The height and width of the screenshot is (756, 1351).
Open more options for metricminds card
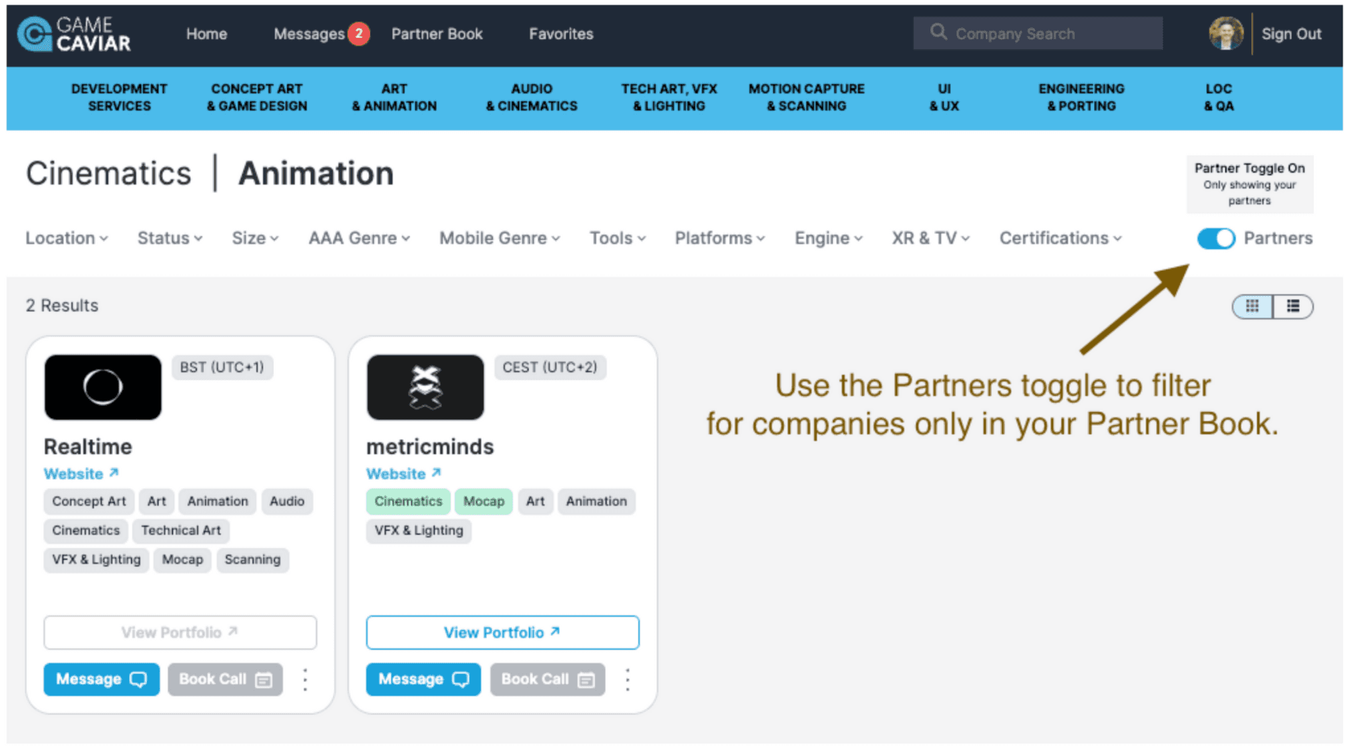[627, 679]
